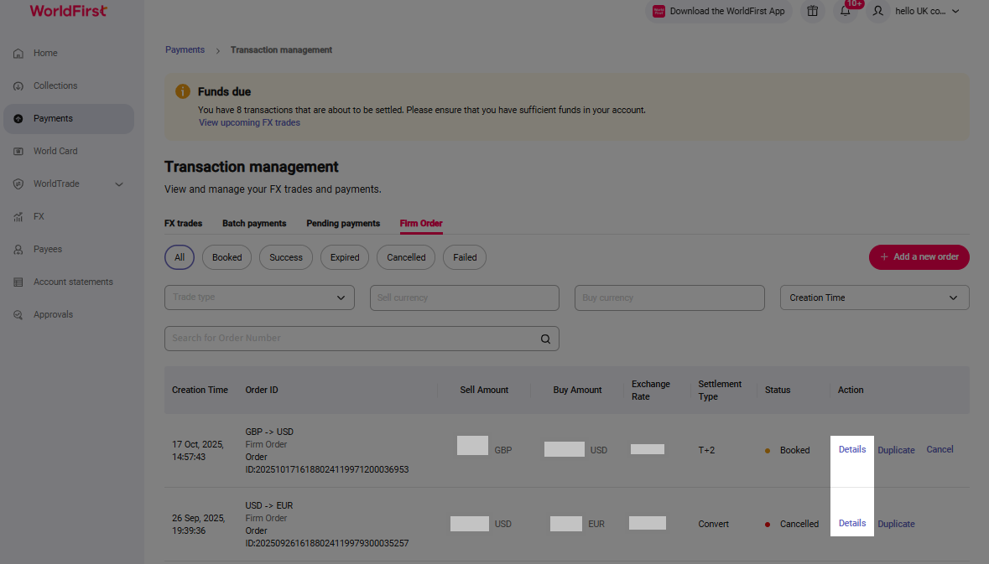The height and width of the screenshot is (564, 989).
Task: Click the Payees person icon
Action: (x=18, y=250)
